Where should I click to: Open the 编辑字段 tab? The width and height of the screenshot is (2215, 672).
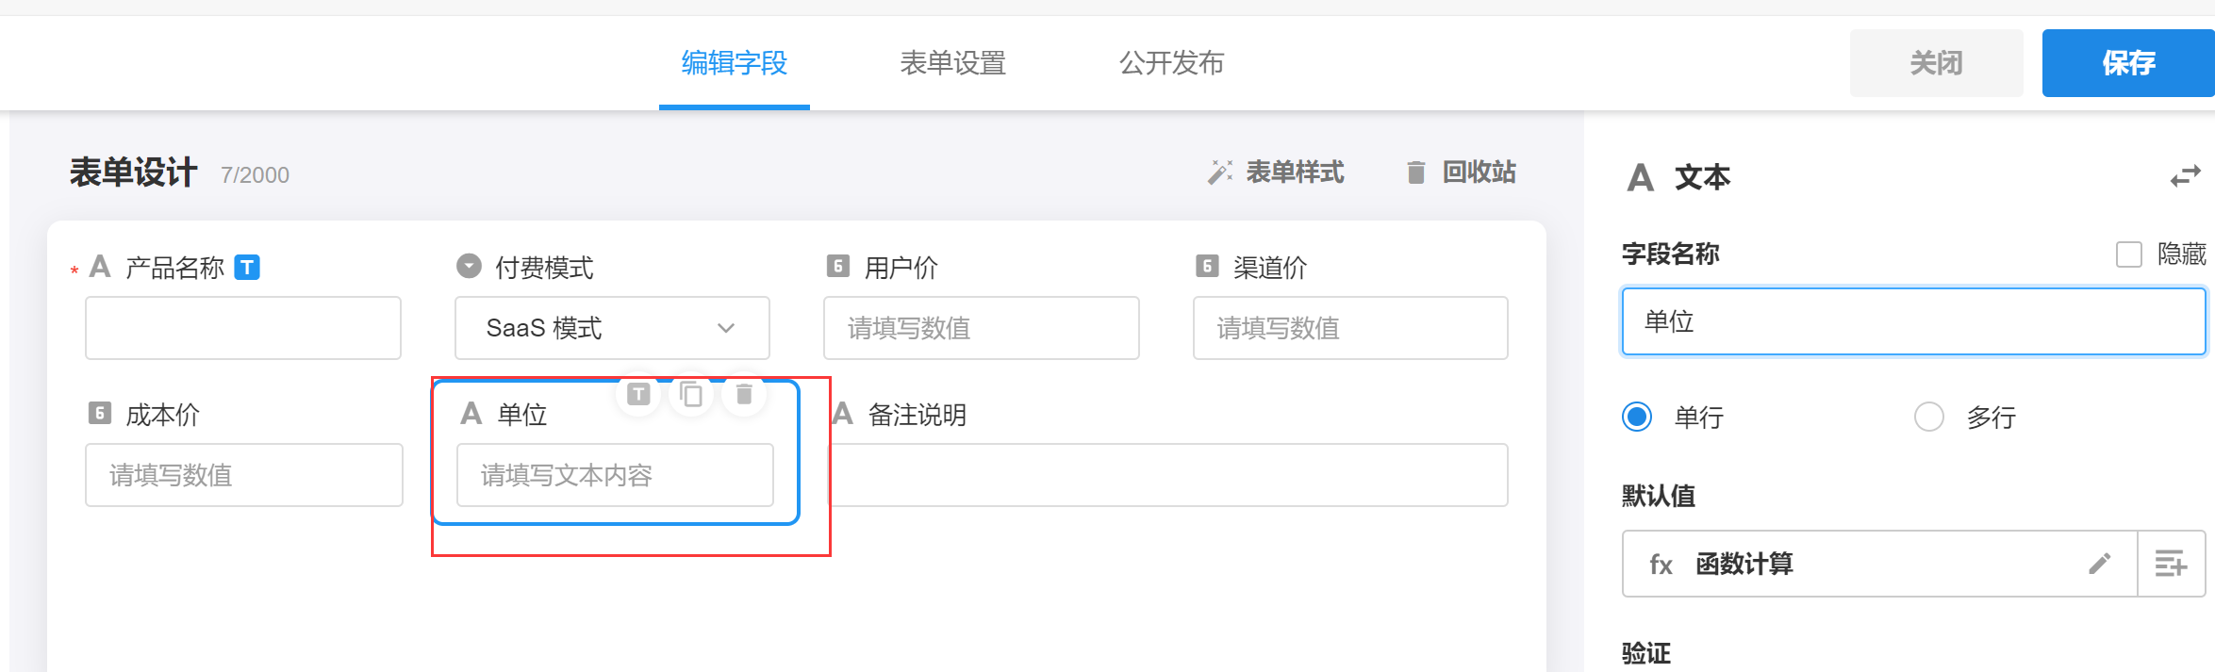point(734,63)
